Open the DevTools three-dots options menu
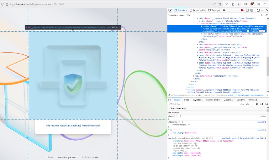This screenshot has width=269, height=160. point(263,10)
